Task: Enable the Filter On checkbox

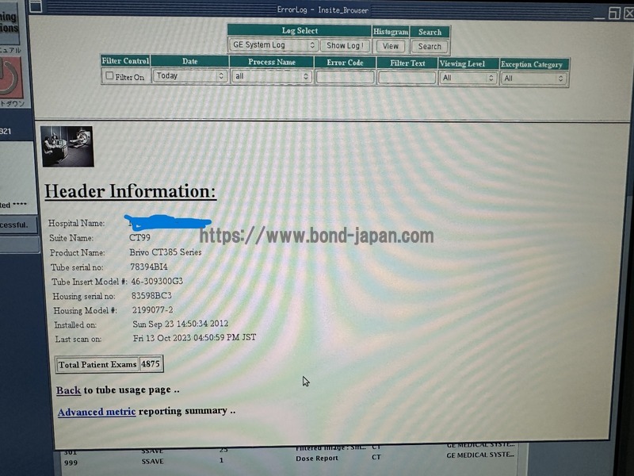Action: pos(109,75)
